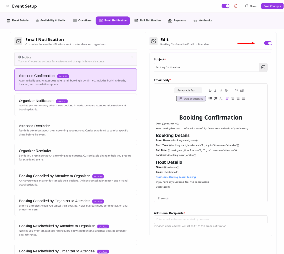Click the Add Shortcodes button
284x254 pixels.
click(191, 99)
